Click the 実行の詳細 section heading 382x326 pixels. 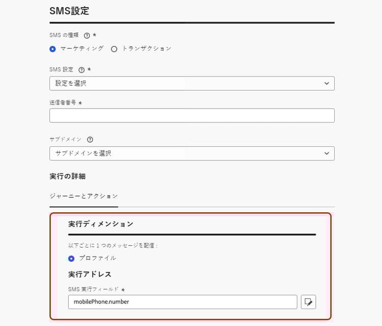67,176
